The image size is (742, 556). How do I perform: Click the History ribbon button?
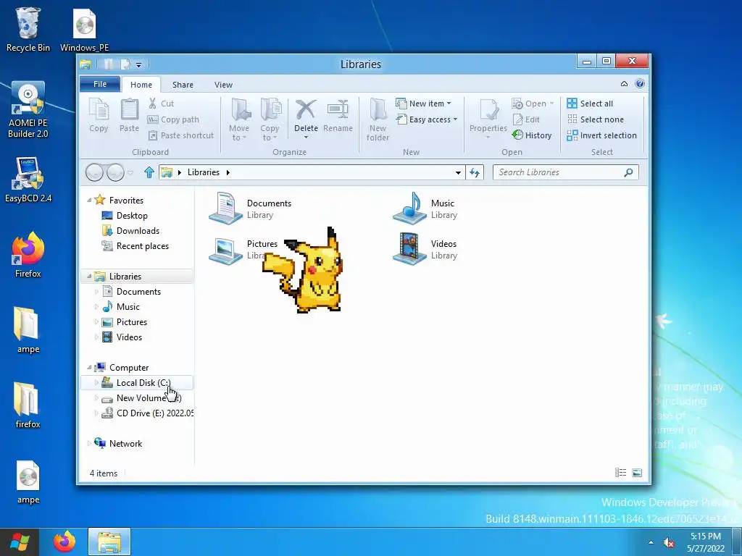point(532,135)
